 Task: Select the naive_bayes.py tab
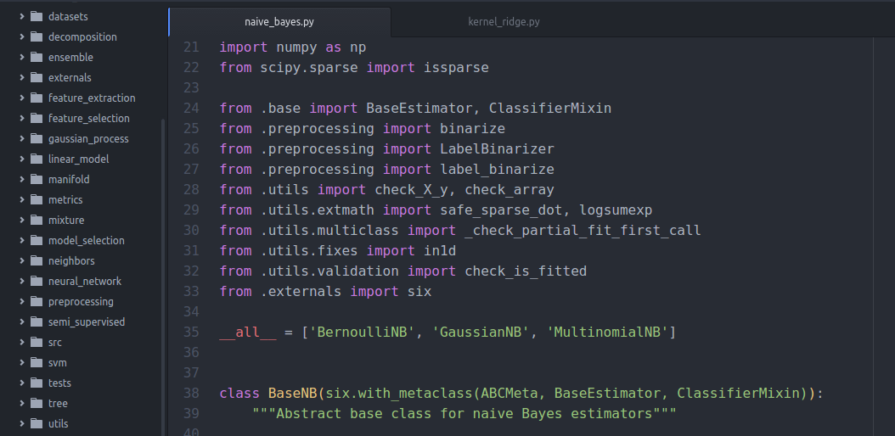click(x=279, y=22)
